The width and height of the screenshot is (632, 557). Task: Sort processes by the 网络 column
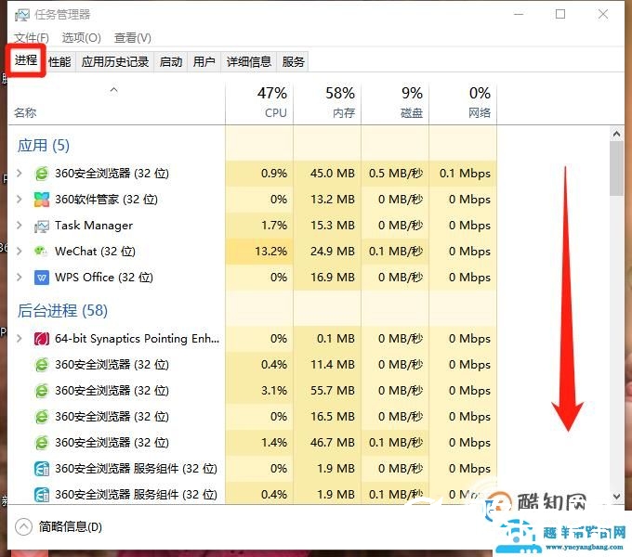click(x=463, y=103)
